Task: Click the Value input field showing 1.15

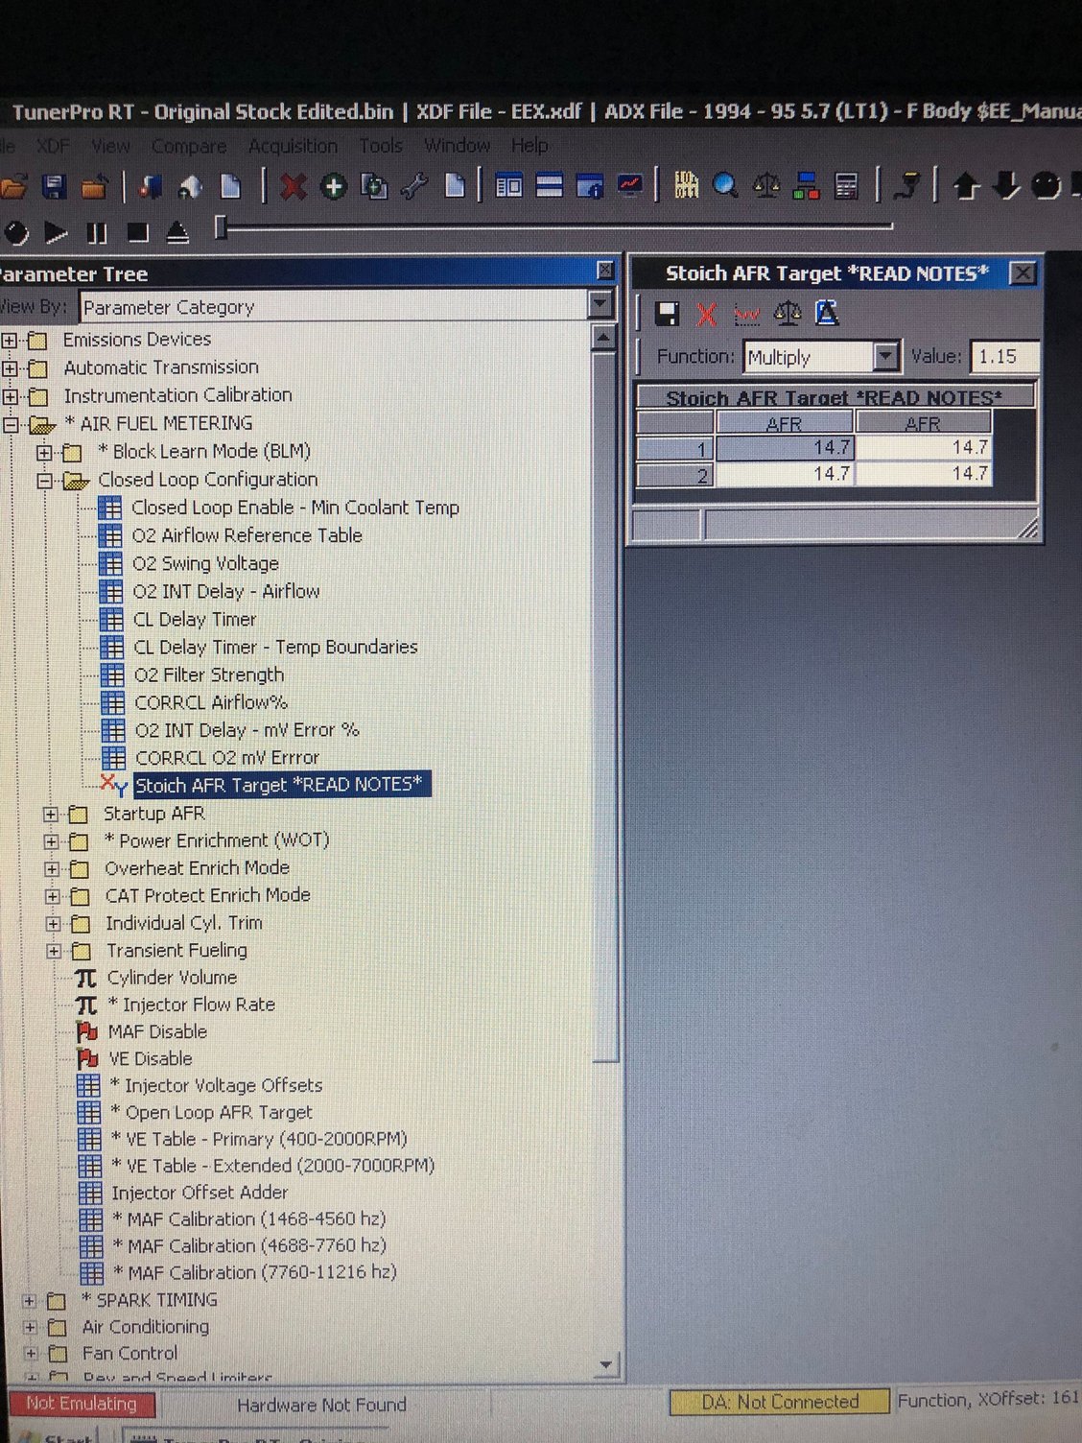Action: tap(1003, 357)
